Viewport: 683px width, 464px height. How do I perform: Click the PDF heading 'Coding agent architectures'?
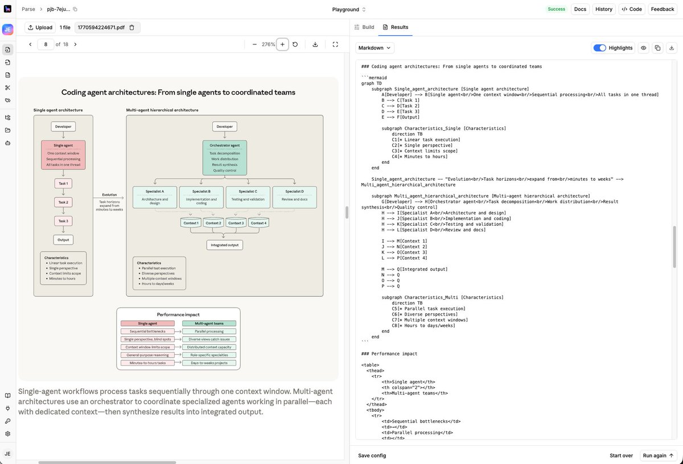click(178, 92)
